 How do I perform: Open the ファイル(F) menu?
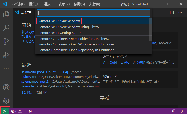18,4
